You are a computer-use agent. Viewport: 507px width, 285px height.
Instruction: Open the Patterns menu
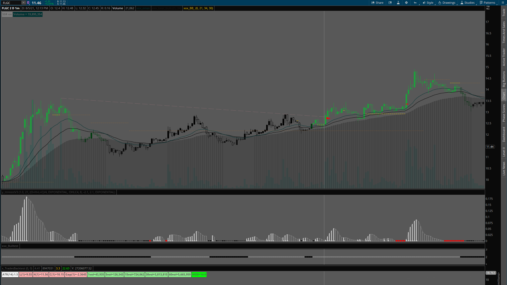(487, 3)
